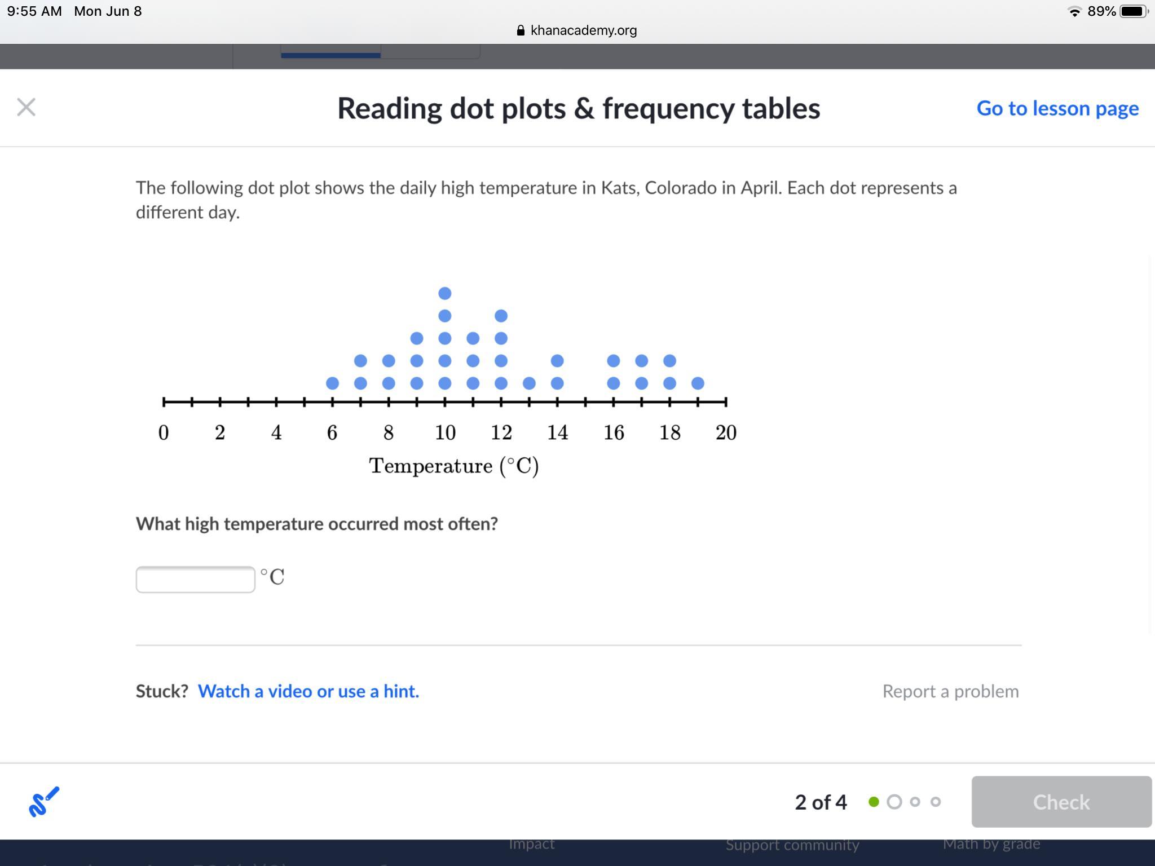Open Watch a video or use a hint
The height and width of the screenshot is (866, 1155).
[x=308, y=691]
